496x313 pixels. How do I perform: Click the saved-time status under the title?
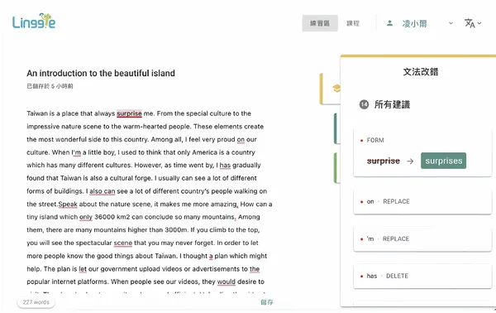coord(50,86)
